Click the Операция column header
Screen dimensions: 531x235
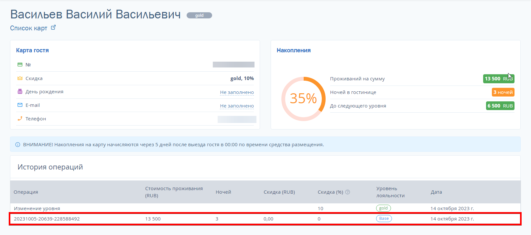[26, 192]
